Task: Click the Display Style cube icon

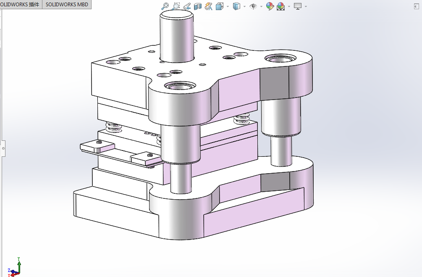Action: pyautogui.click(x=236, y=6)
